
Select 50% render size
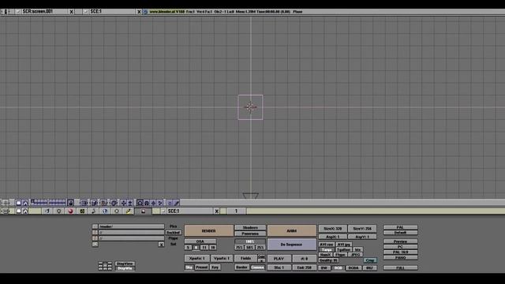pyautogui.click(x=250, y=247)
